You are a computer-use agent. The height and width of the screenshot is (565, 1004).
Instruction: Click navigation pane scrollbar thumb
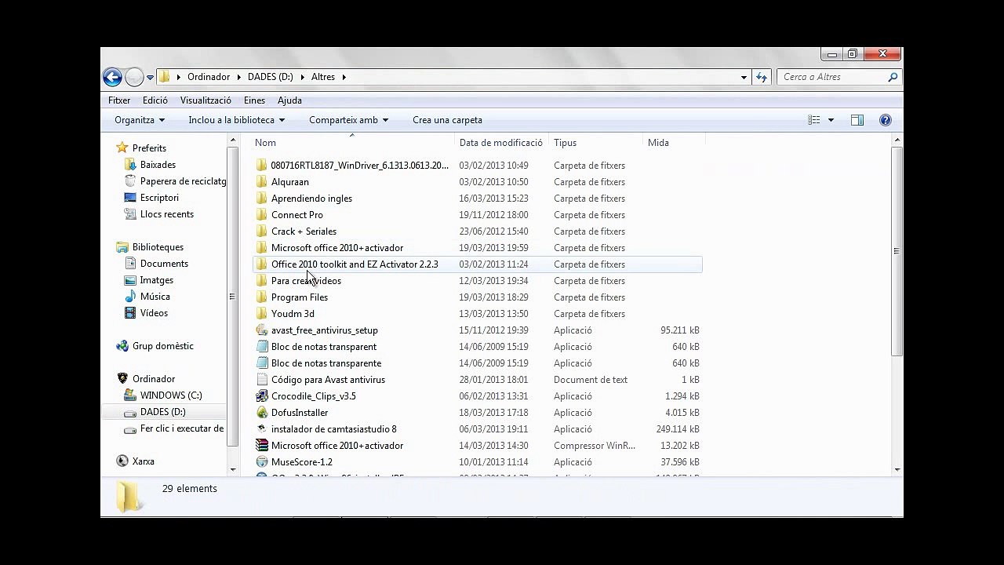click(x=232, y=297)
